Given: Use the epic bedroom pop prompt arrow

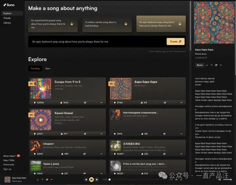Looking at the screenshot, I should click(x=180, y=24).
